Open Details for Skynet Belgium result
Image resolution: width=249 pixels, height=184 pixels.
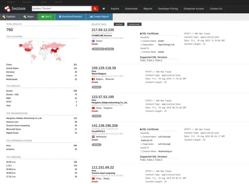coord(95,82)
